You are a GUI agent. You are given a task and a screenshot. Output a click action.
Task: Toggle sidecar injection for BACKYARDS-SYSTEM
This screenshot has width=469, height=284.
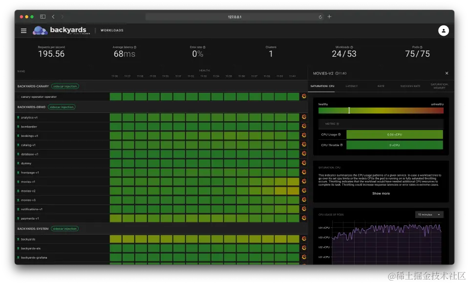click(64, 229)
